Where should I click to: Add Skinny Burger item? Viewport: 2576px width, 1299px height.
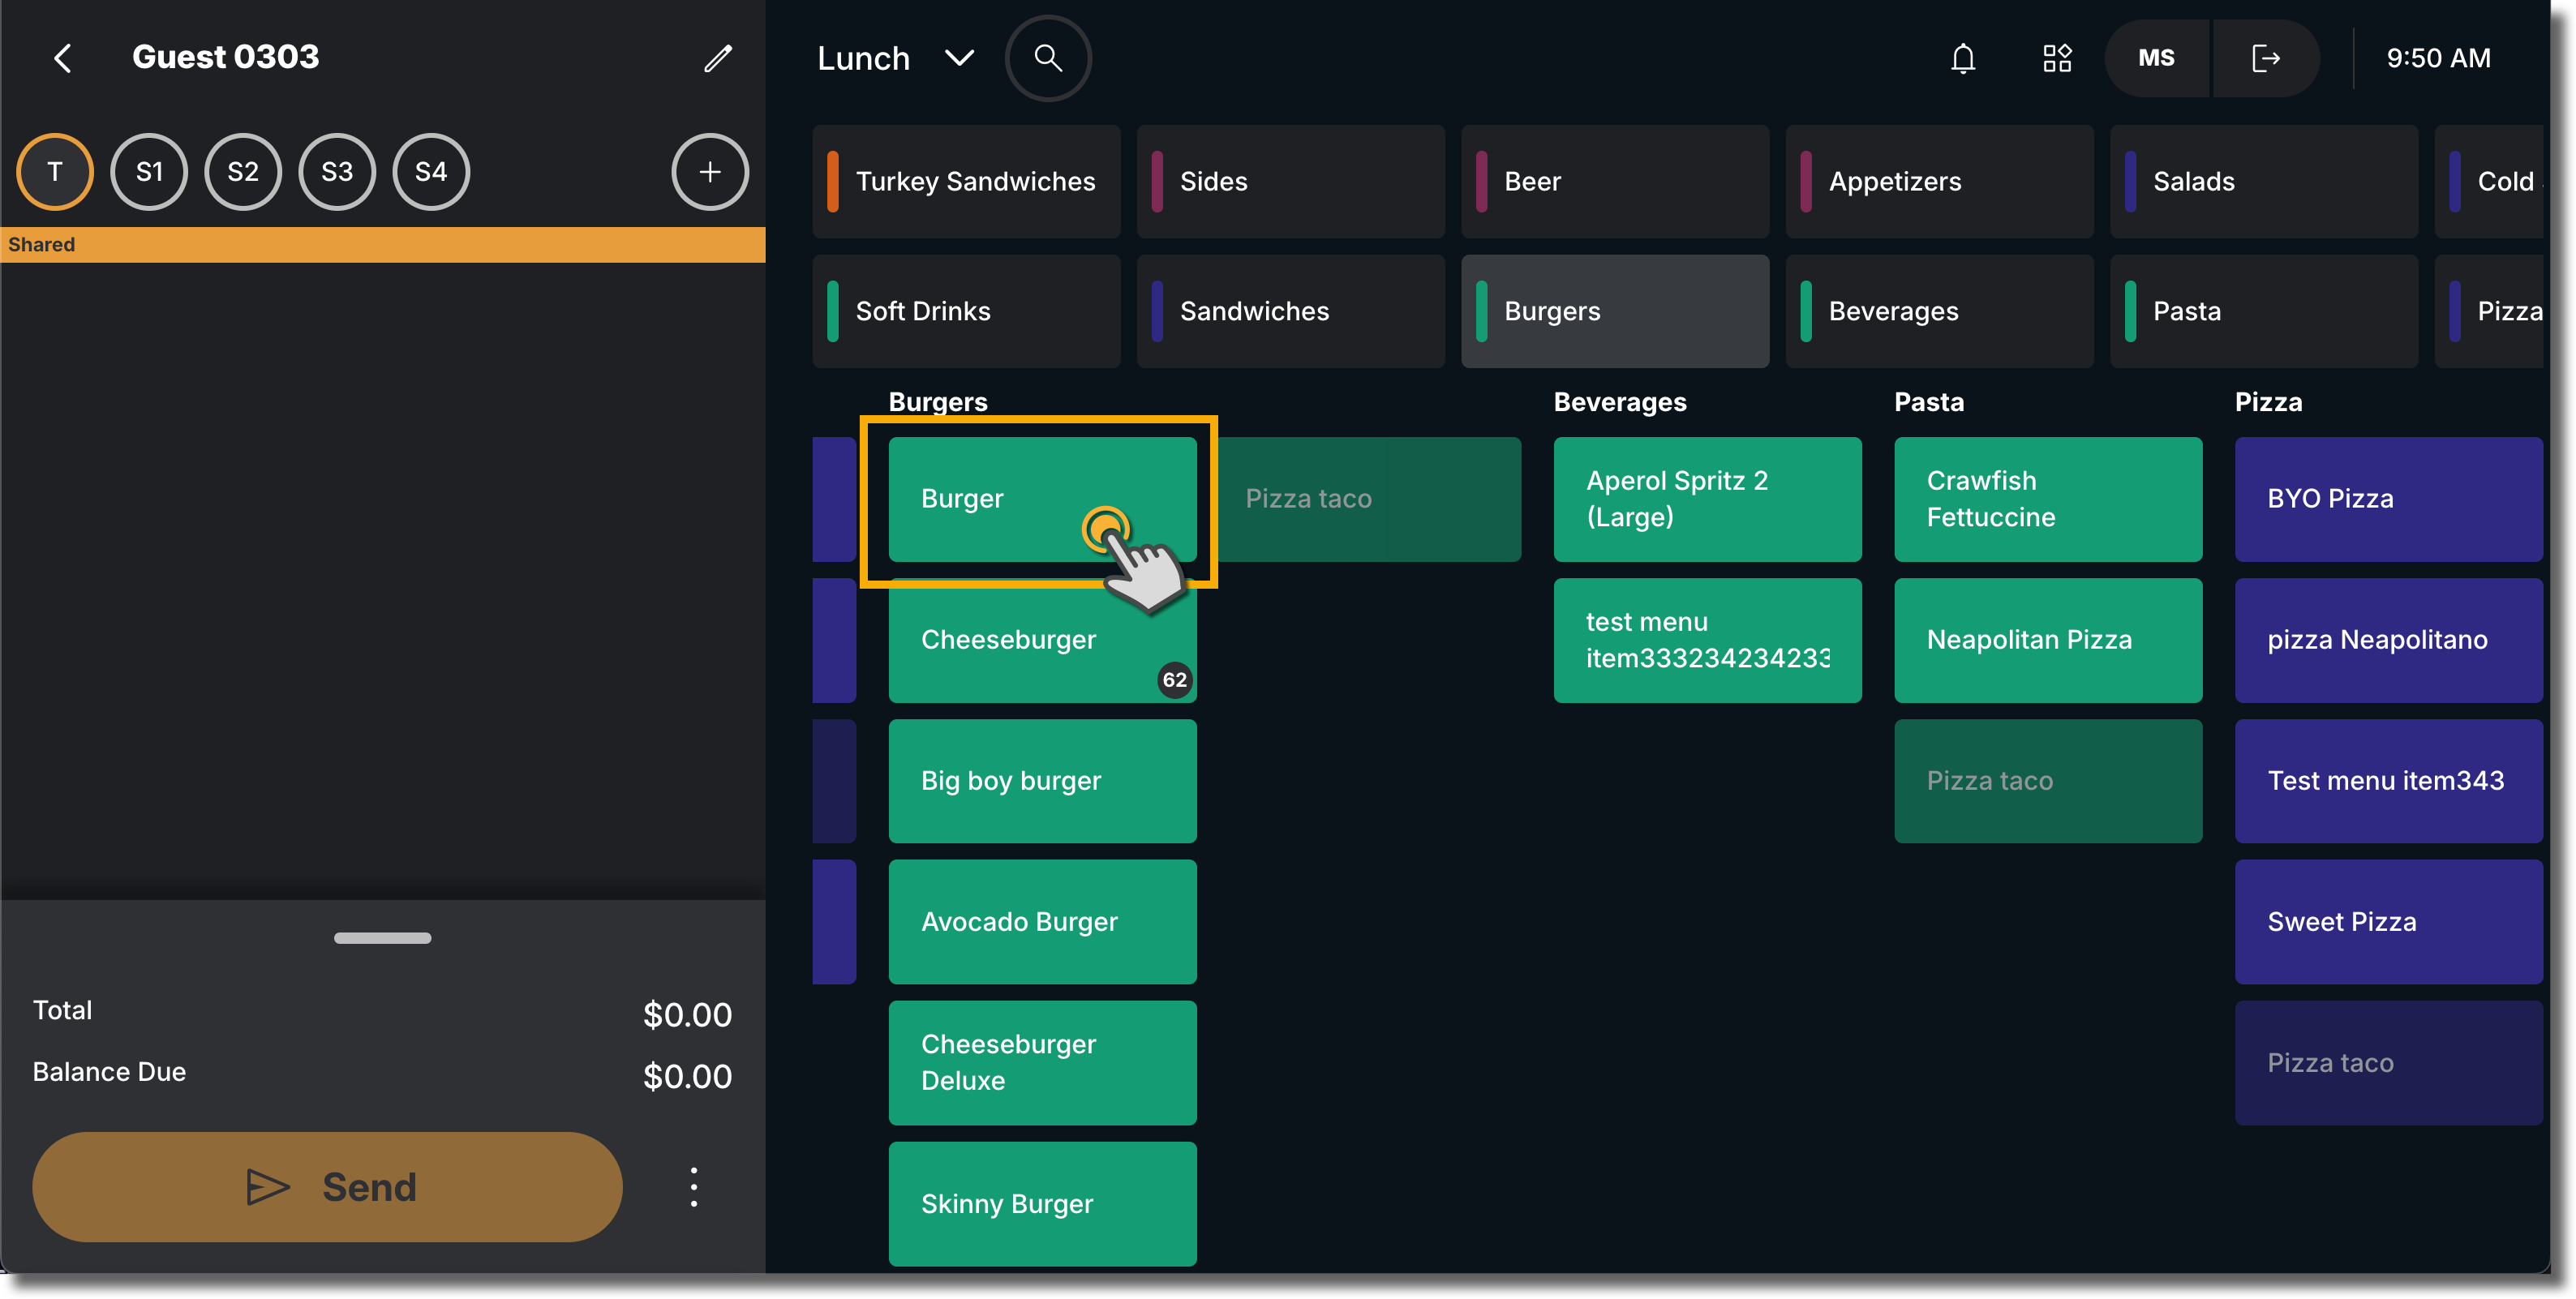tap(1042, 1204)
